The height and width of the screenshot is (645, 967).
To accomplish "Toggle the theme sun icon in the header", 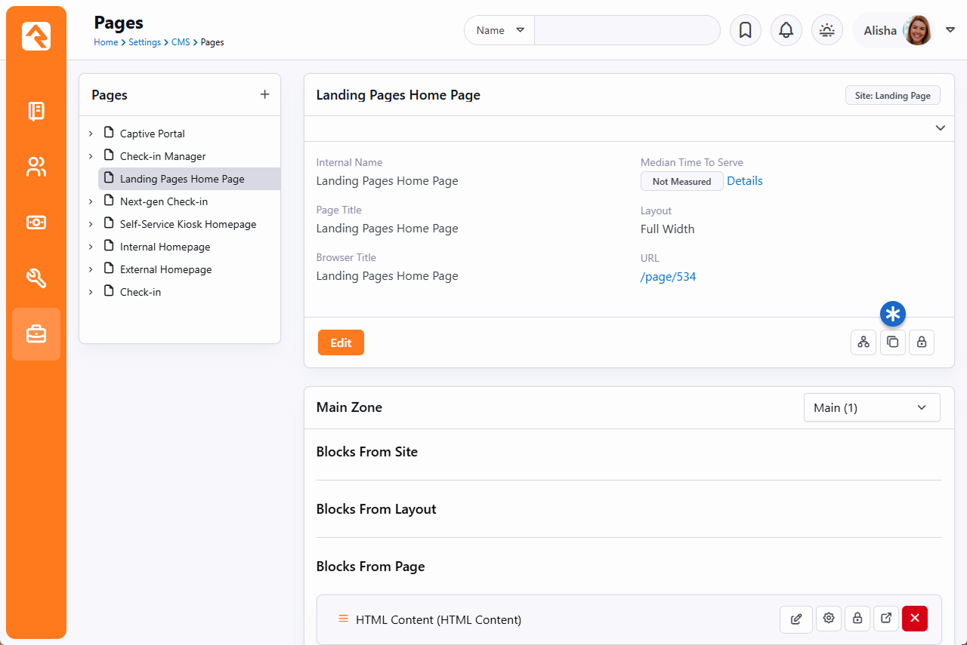I will 827,30.
